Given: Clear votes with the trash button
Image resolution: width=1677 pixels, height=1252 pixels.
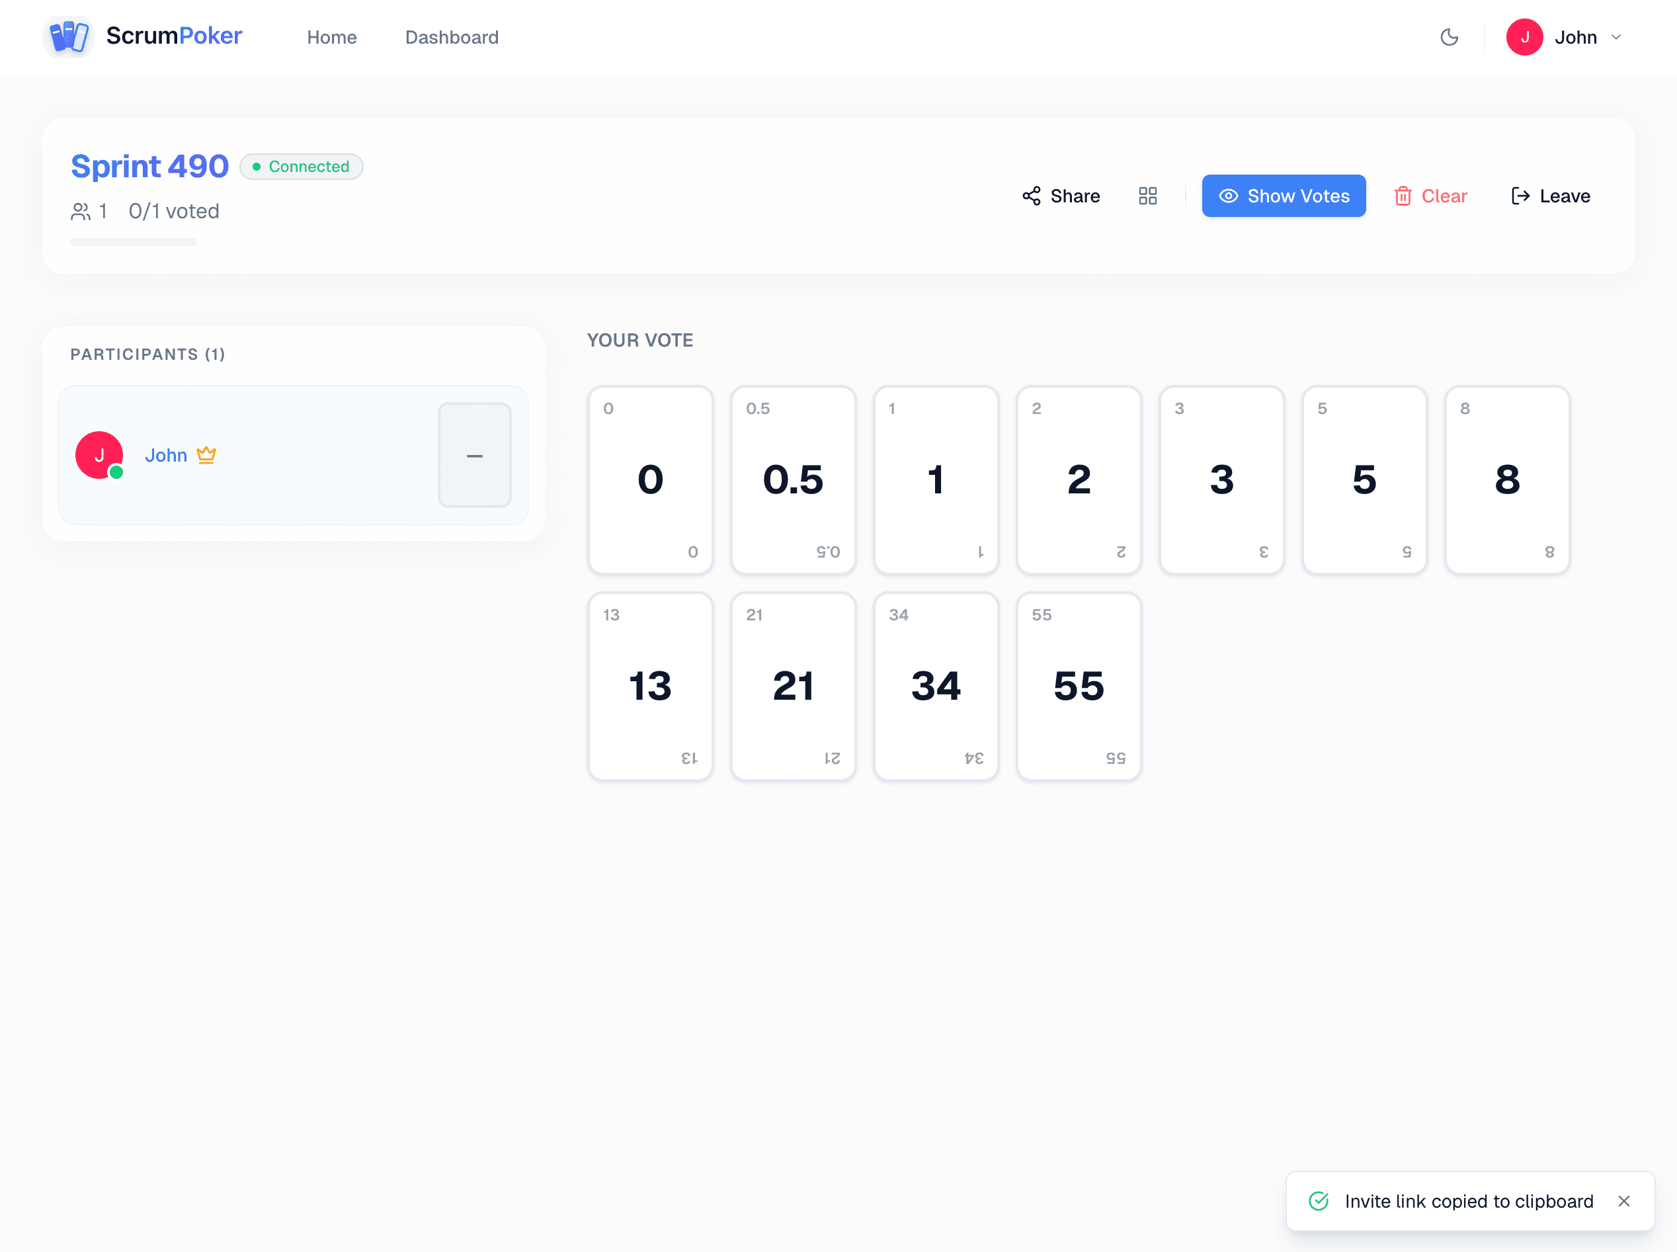Looking at the screenshot, I should [1430, 196].
